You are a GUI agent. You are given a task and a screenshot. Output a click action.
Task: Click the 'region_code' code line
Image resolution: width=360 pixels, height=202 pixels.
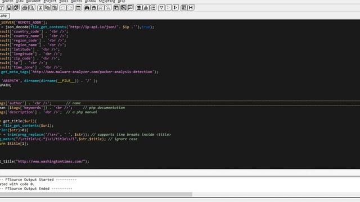[33, 40]
